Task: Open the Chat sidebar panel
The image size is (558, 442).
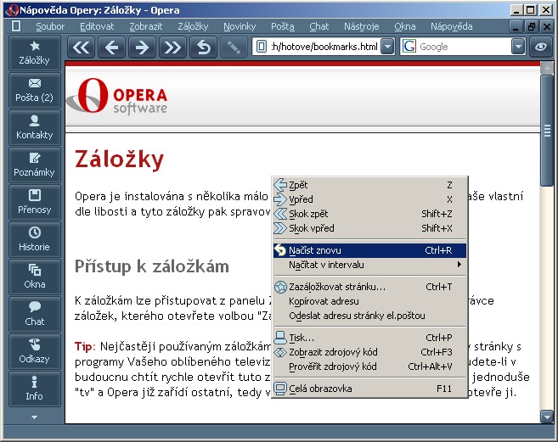Action: [x=35, y=315]
